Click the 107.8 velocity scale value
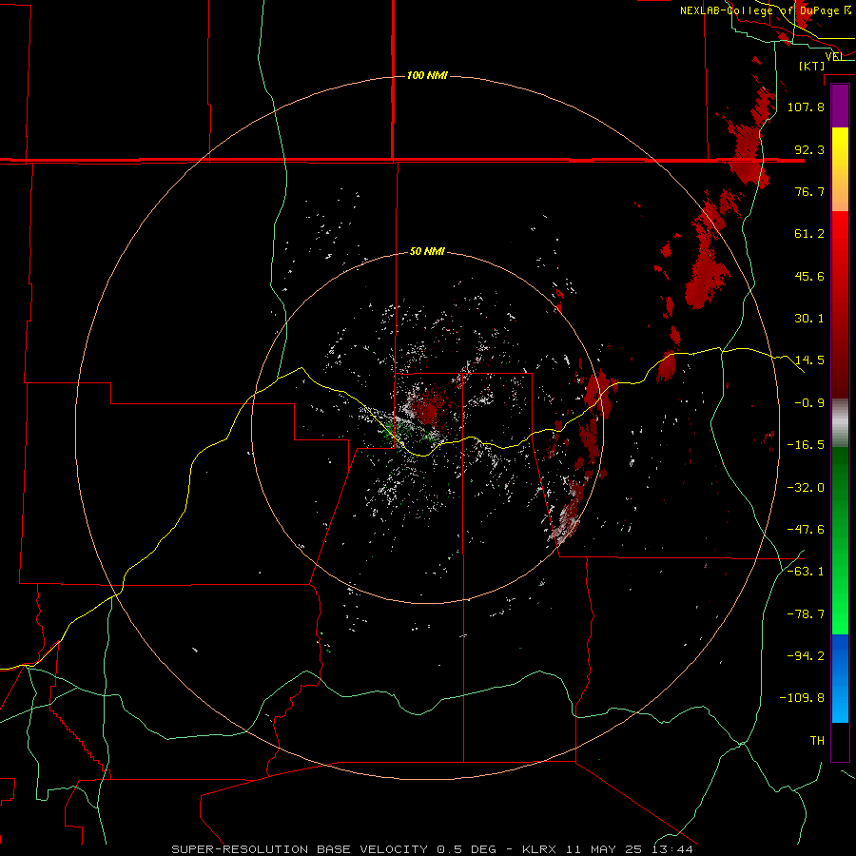Screen dimensions: 856x856 (806, 107)
